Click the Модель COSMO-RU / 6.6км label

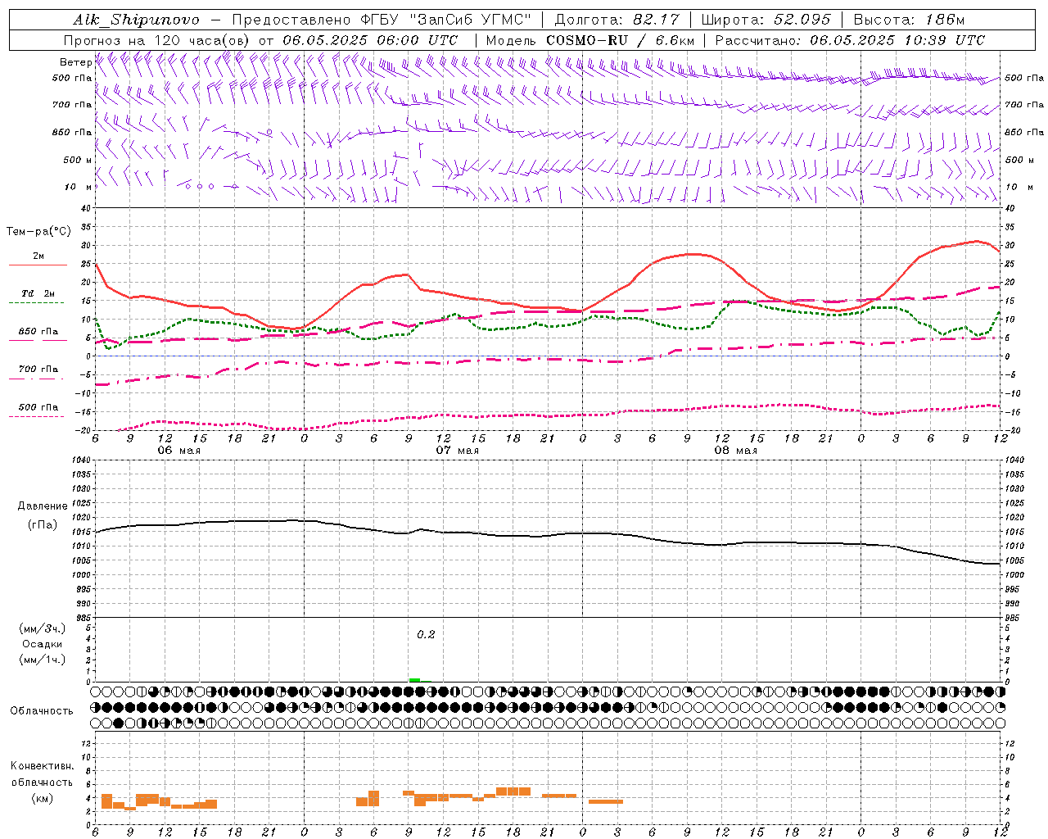point(589,40)
